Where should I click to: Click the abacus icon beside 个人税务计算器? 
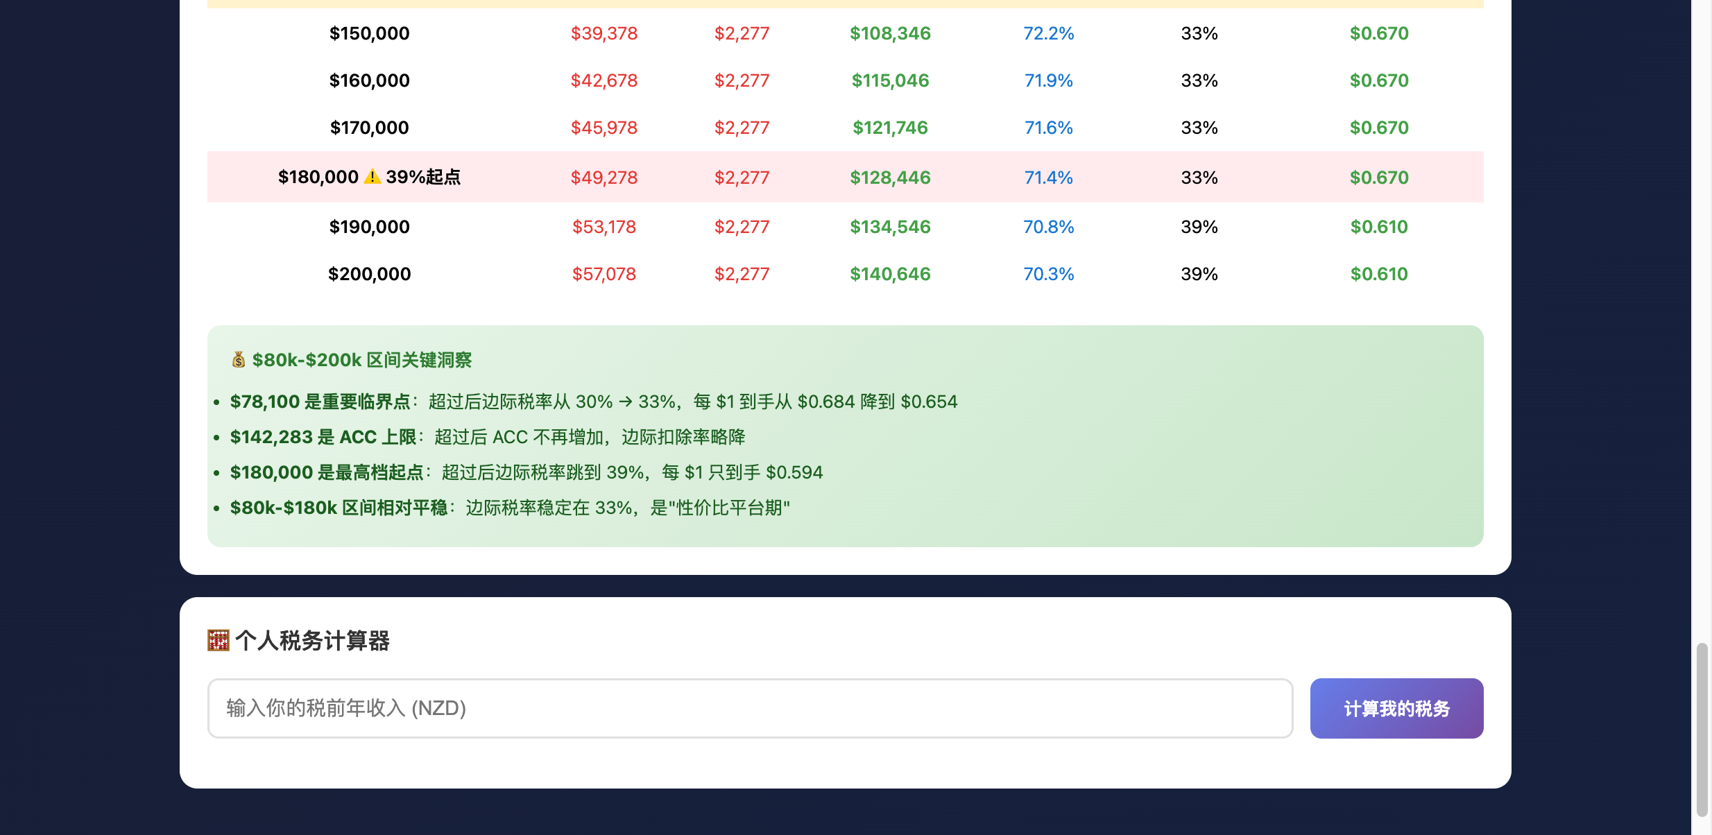pyautogui.click(x=218, y=640)
